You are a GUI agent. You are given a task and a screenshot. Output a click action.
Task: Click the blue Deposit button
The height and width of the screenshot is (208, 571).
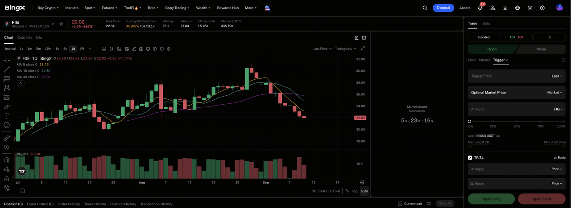click(x=443, y=8)
